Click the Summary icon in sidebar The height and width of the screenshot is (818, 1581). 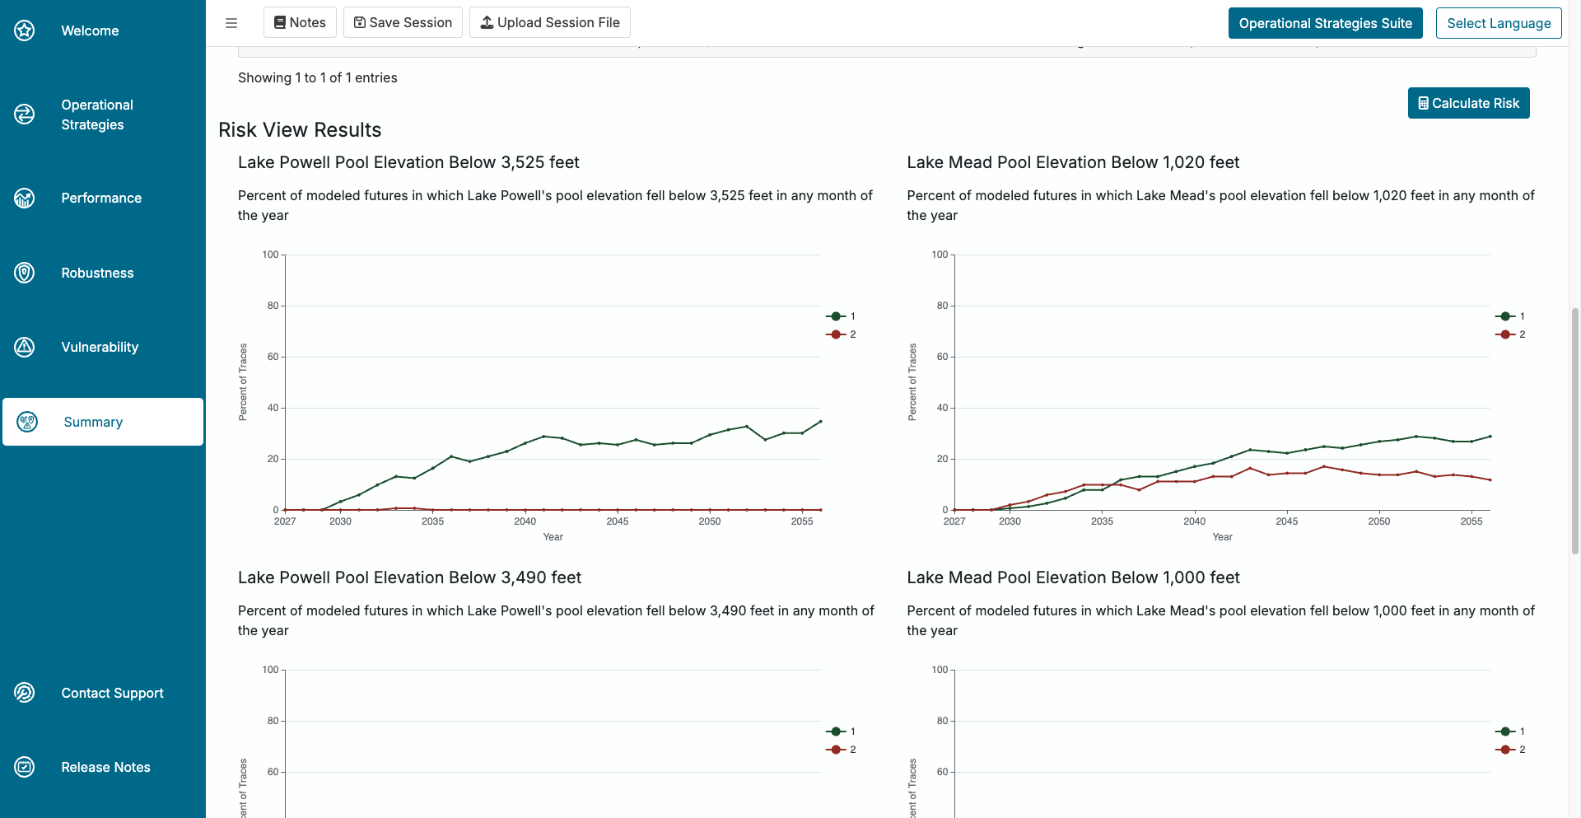[x=27, y=422]
